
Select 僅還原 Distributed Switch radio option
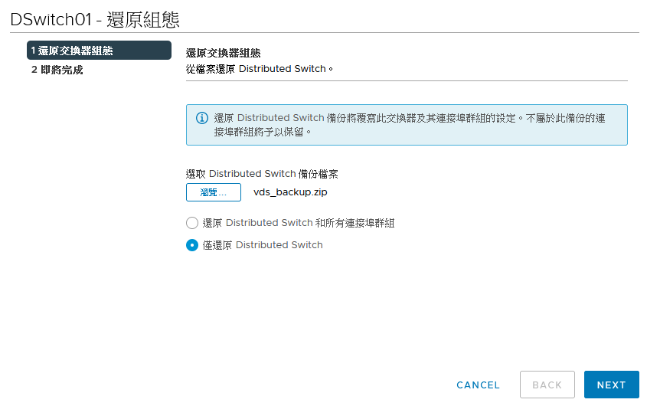[x=192, y=245]
